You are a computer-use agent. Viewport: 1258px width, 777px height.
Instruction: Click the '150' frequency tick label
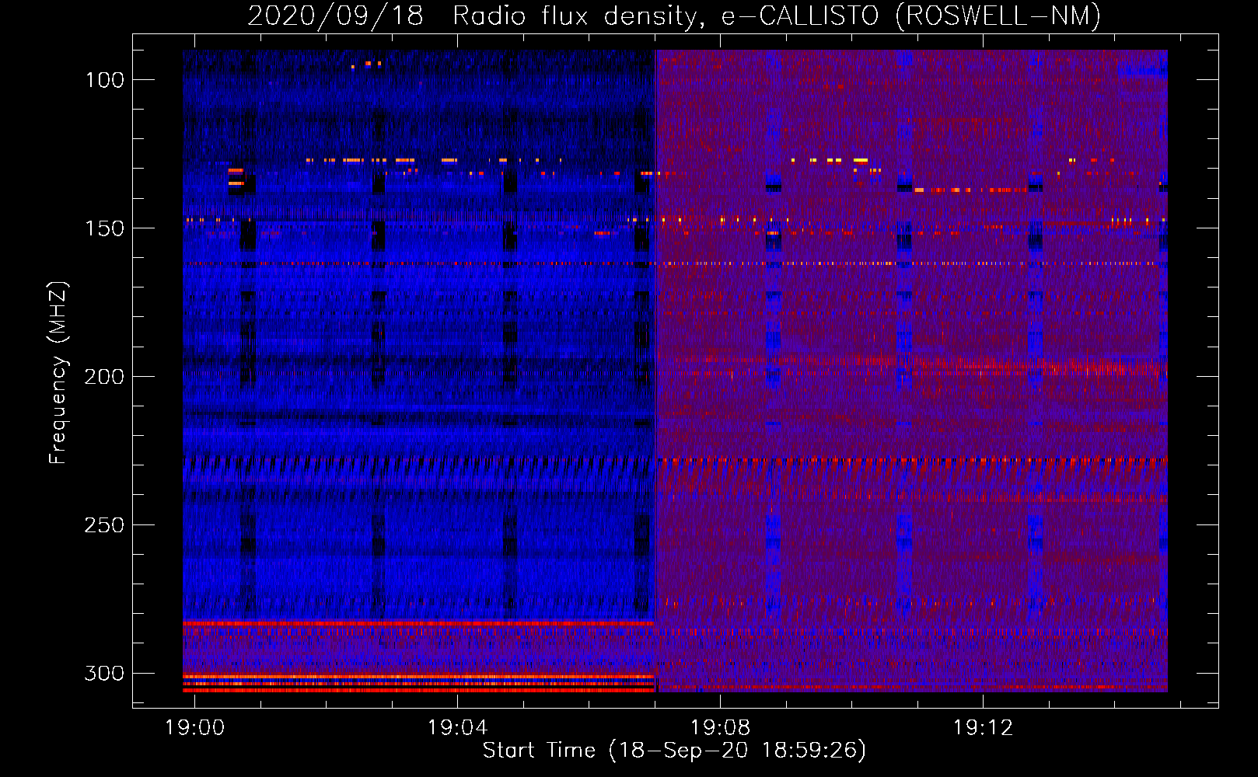(104, 228)
